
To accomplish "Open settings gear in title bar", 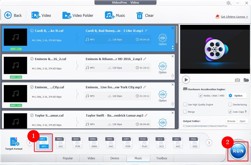I will (229, 3).
